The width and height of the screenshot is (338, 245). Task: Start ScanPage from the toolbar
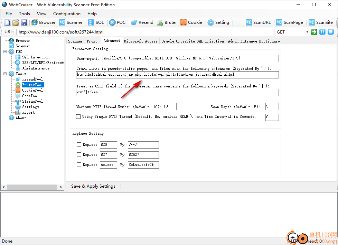coord(290,22)
